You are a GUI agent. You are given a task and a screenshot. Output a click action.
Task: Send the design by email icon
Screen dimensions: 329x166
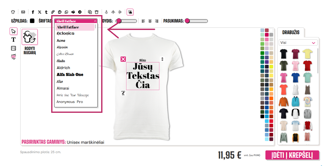pos(23,12)
